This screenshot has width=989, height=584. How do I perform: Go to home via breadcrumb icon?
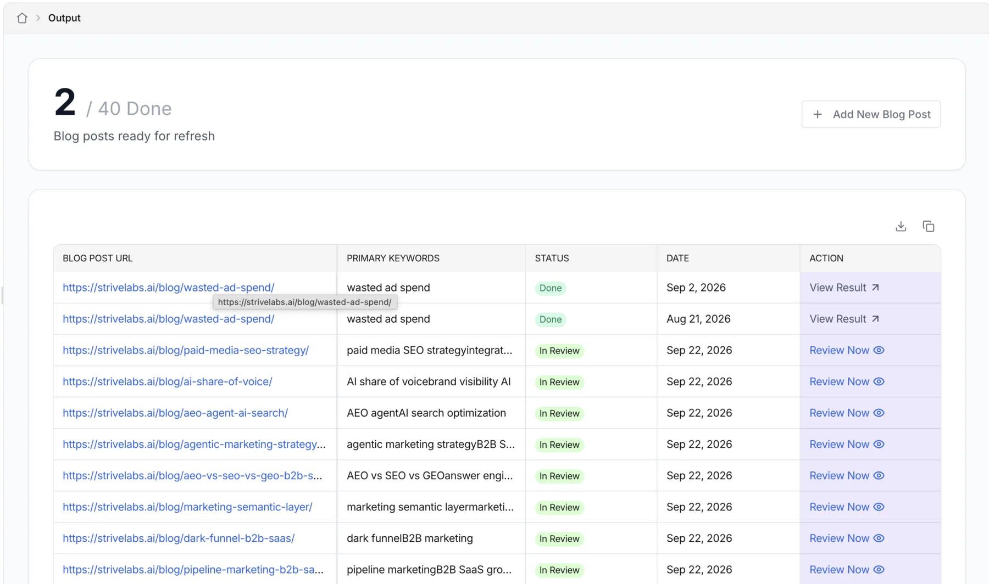pos(22,18)
